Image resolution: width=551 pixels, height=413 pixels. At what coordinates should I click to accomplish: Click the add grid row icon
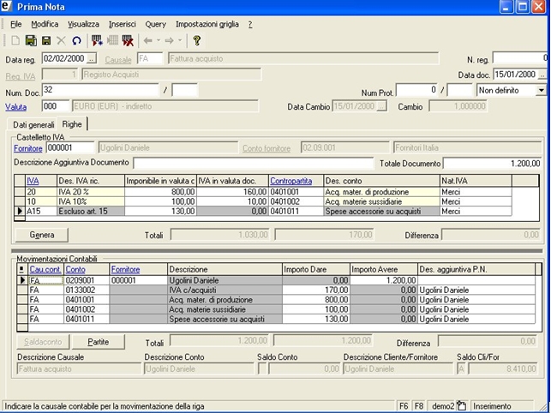click(97, 40)
